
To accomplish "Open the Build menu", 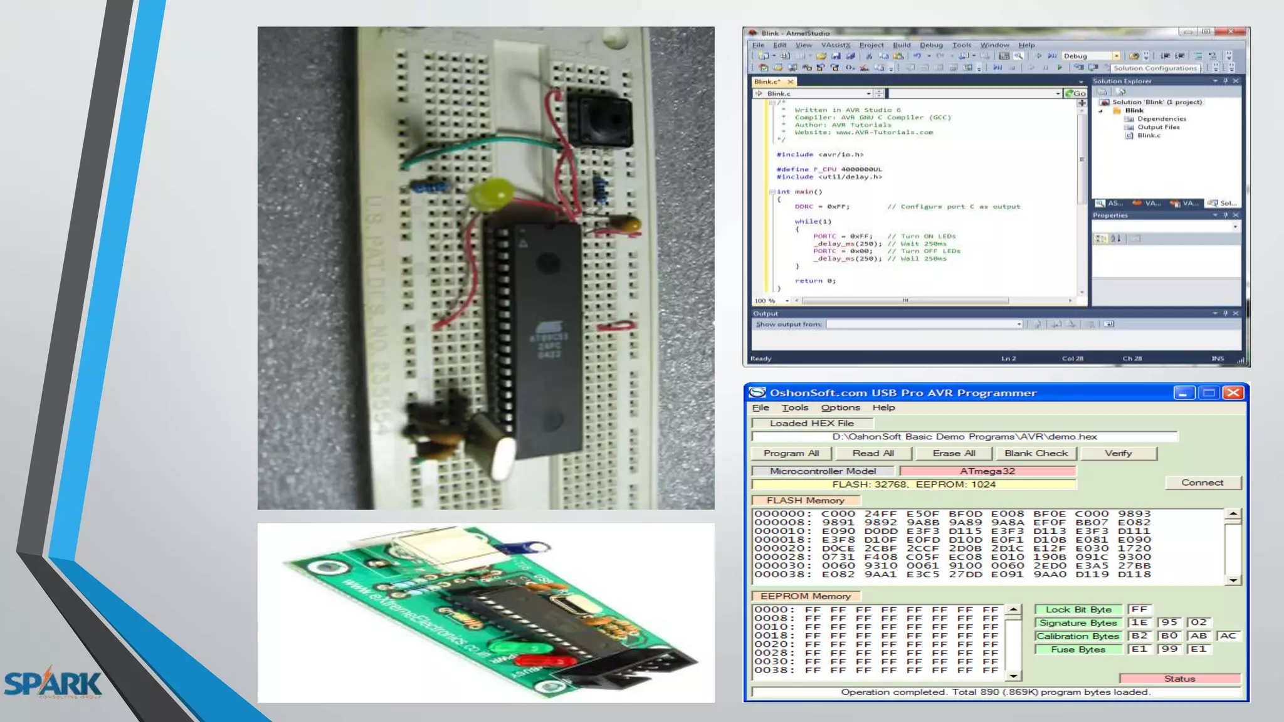I will [x=902, y=45].
